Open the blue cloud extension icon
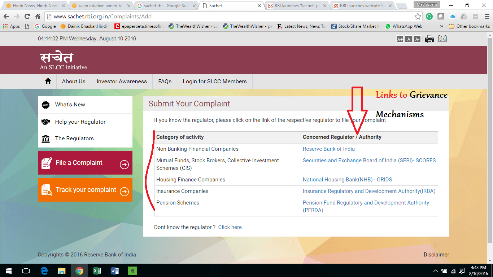The width and height of the screenshot is (493, 277). (452, 17)
